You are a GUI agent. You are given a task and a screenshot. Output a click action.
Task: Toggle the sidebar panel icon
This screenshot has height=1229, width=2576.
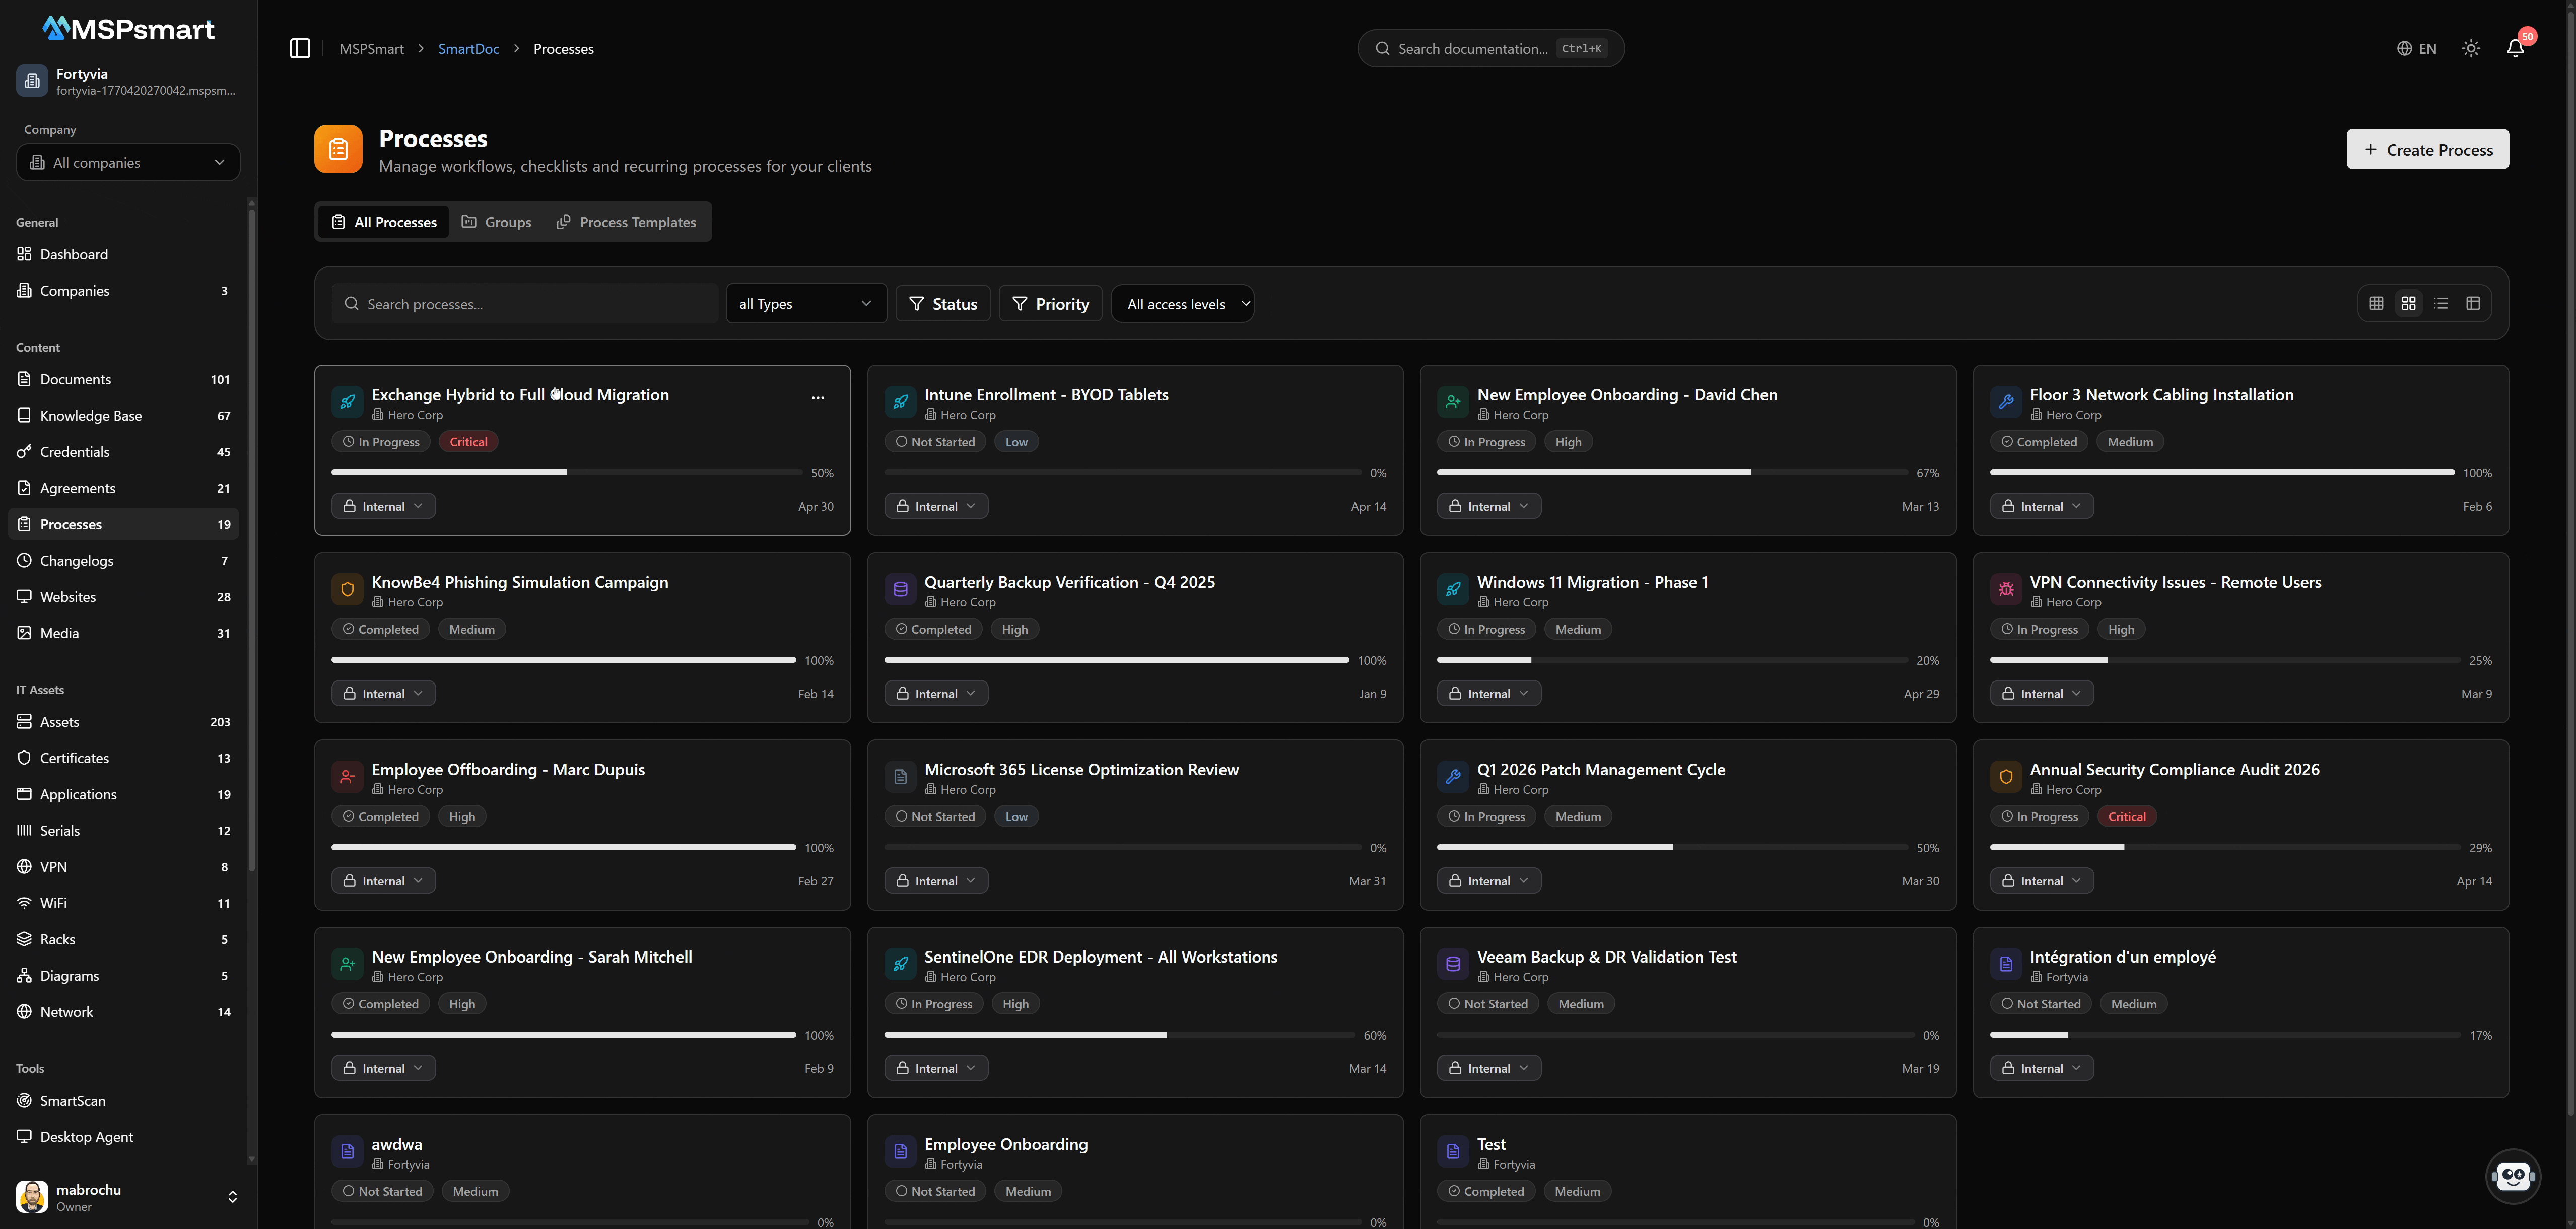pyautogui.click(x=300, y=48)
